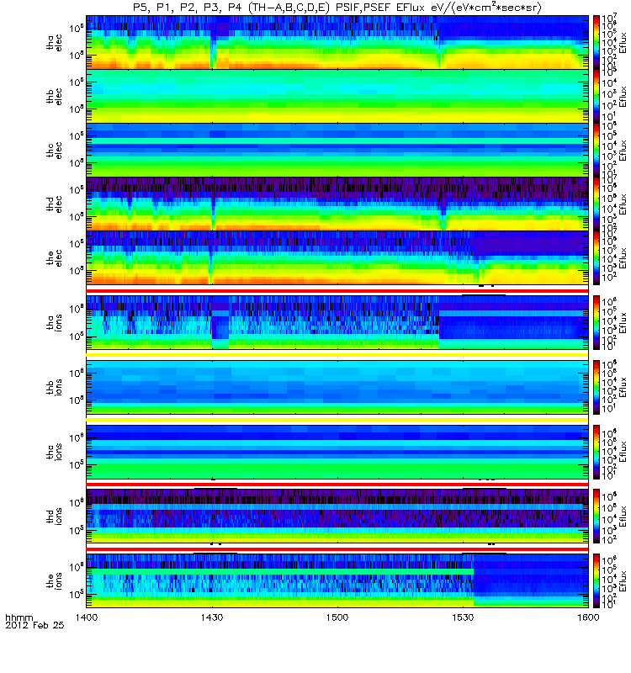Screen dimensions: 631x673
Task: Select the 'thc ions' panel label
Action: (54, 451)
